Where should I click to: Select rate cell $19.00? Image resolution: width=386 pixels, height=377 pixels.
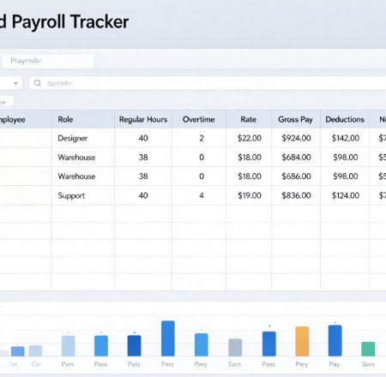click(249, 195)
